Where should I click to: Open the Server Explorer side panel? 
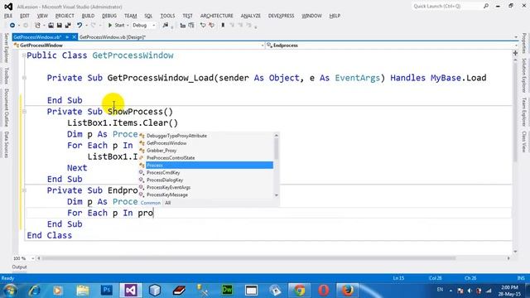6,48
